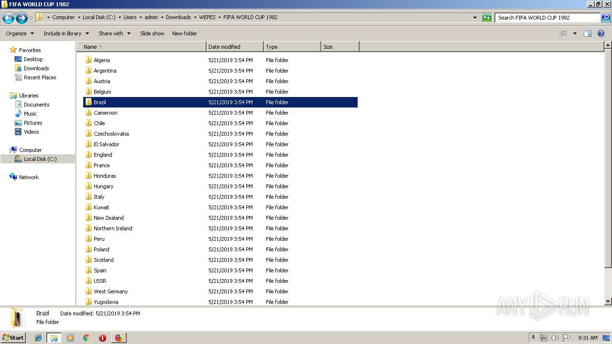Click Local Disk (C:) in address breadcrumb
The height and width of the screenshot is (344, 612).
tap(99, 17)
